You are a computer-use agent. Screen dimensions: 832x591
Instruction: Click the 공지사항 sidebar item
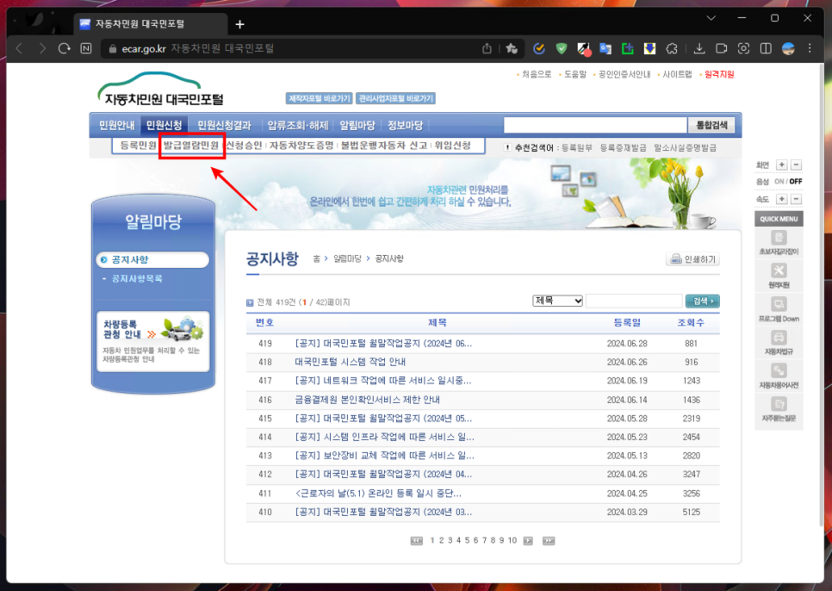pyautogui.click(x=152, y=259)
